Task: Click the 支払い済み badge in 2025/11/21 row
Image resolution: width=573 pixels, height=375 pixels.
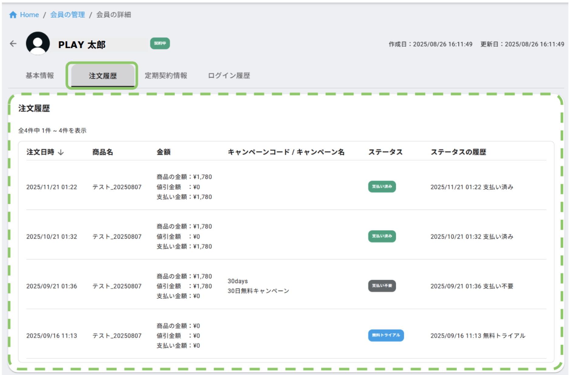Action: 382,187
